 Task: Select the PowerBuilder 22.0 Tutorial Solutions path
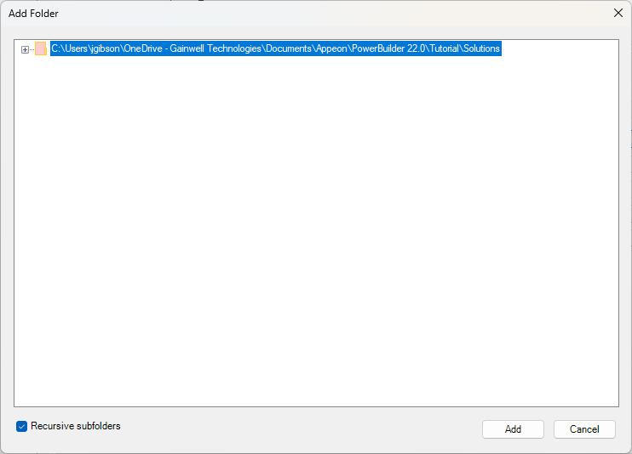pos(275,49)
